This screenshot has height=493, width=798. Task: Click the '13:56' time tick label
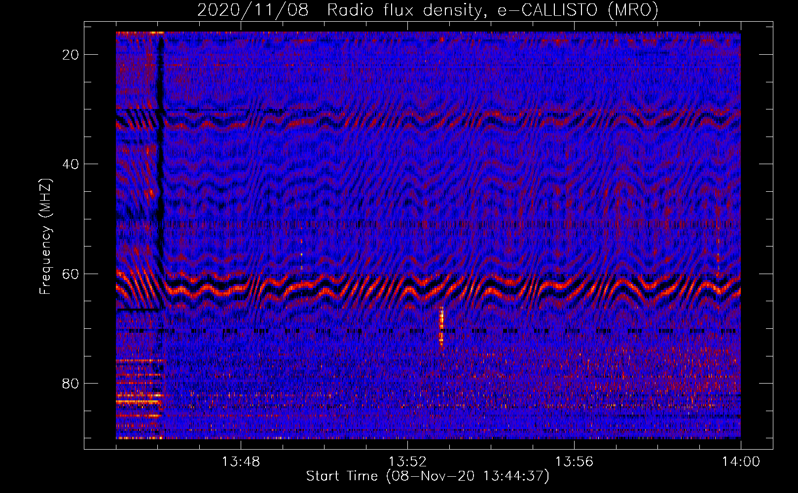pyautogui.click(x=574, y=462)
